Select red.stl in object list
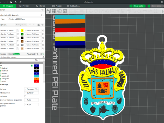Image resolution: width=164 pixels, height=123 pixels. [4, 81]
